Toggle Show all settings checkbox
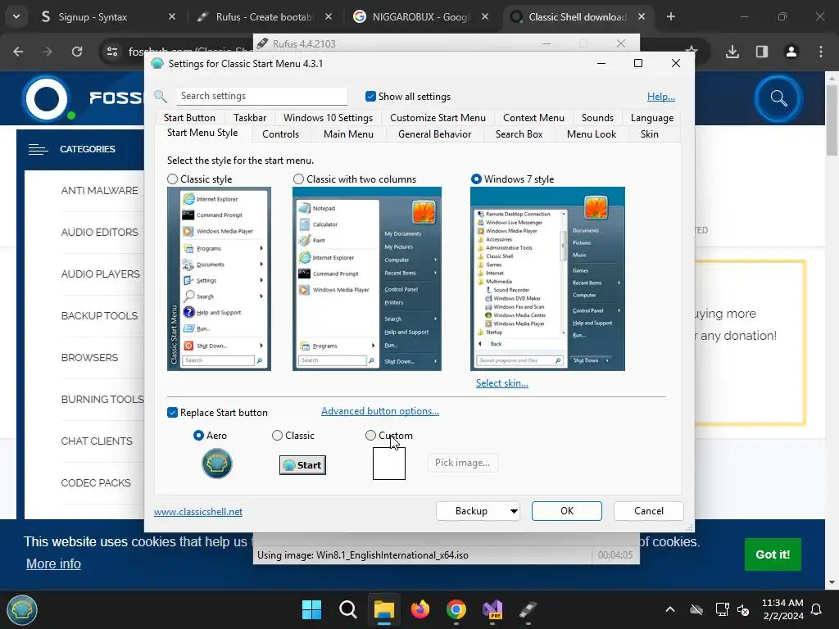The height and width of the screenshot is (629, 839). click(x=370, y=97)
